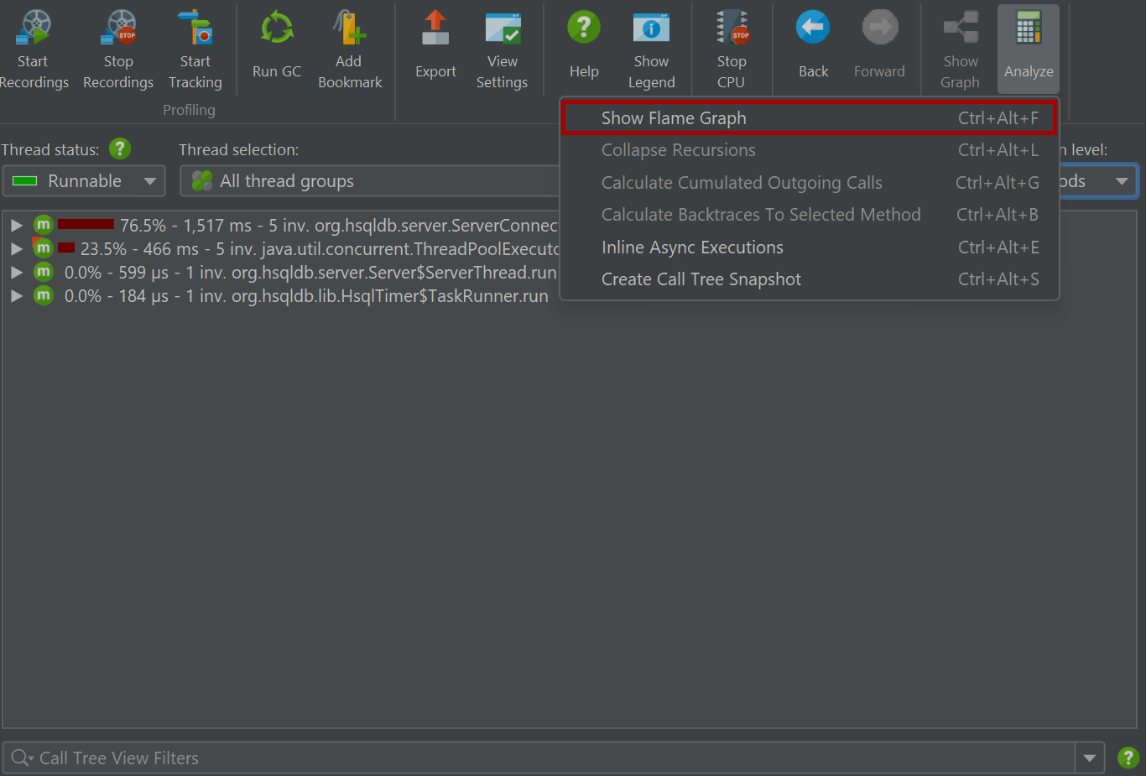
Task: Expand the Server$ServerThread.run tree node
Action: tap(16, 272)
